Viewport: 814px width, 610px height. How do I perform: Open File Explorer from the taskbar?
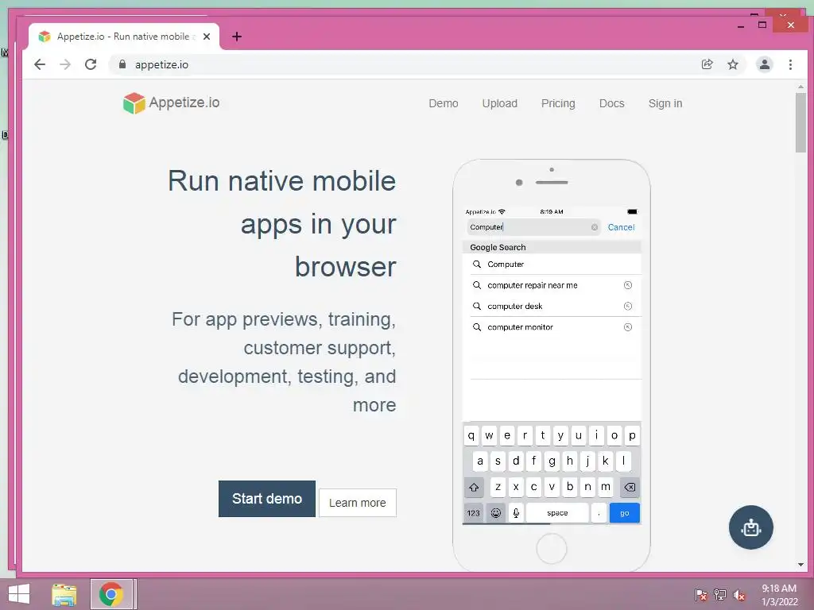coord(64,594)
